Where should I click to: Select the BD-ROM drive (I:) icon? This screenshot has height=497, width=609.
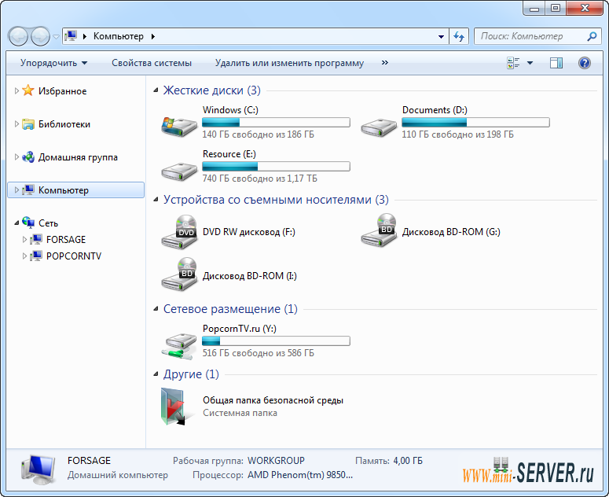point(179,274)
